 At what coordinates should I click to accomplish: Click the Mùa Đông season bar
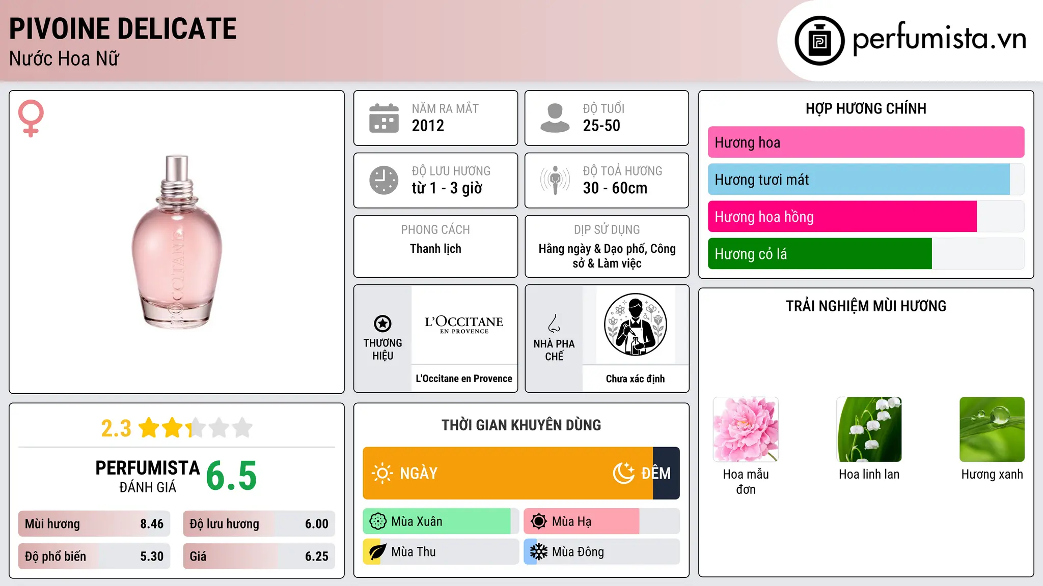pyautogui.click(x=602, y=552)
